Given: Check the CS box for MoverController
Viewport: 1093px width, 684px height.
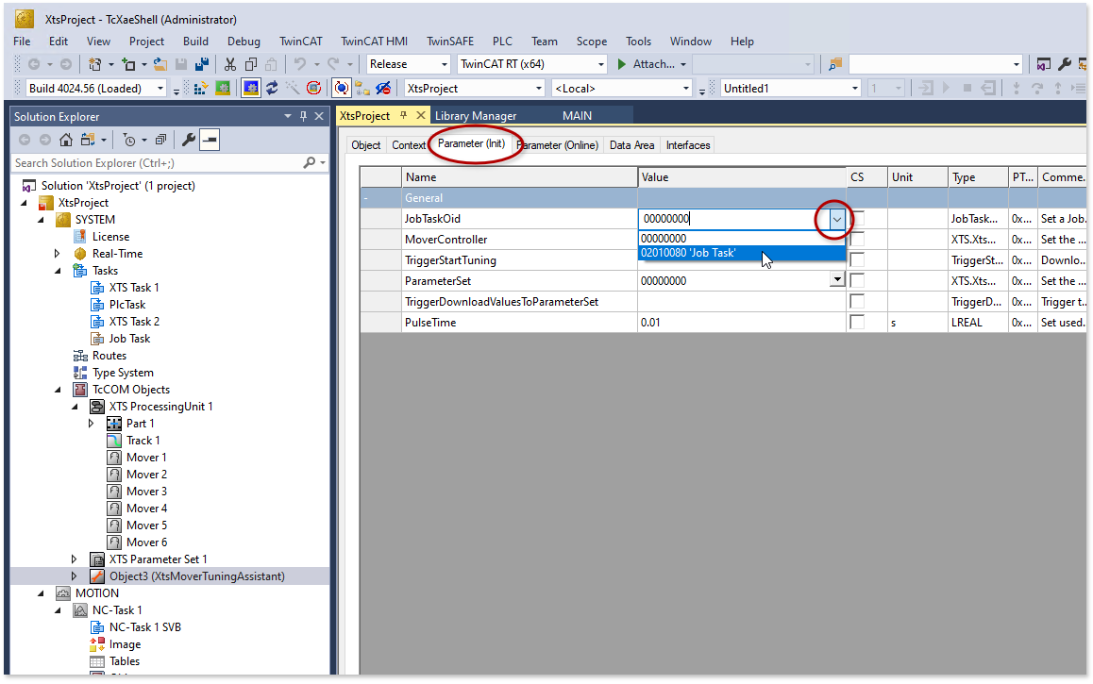Looking at the screenshot, I should pos(858,239).
